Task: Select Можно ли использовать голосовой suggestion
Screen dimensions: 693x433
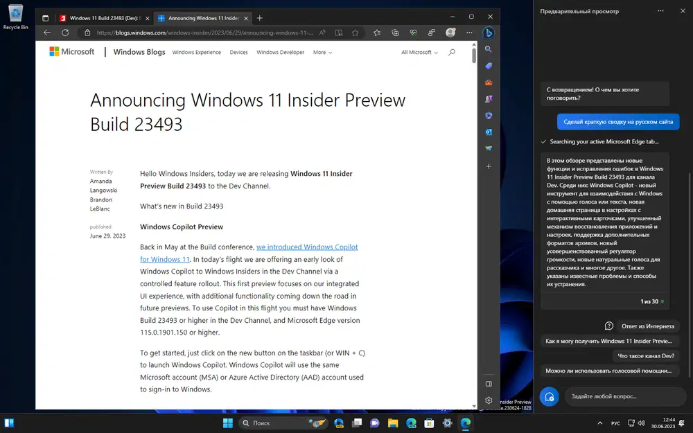Action: coord(608,371)
